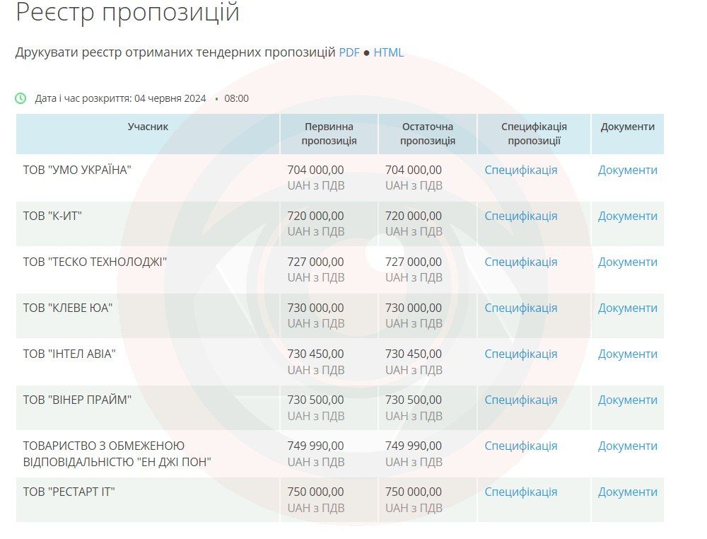Open Документи for ТОВ "КЛЕВЕ ЮА"
Image resolution: width=707 pixels, height=539 pixels.
(627, 308)
